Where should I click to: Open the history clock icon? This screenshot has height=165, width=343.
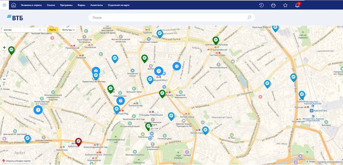(x=261, y=5)
